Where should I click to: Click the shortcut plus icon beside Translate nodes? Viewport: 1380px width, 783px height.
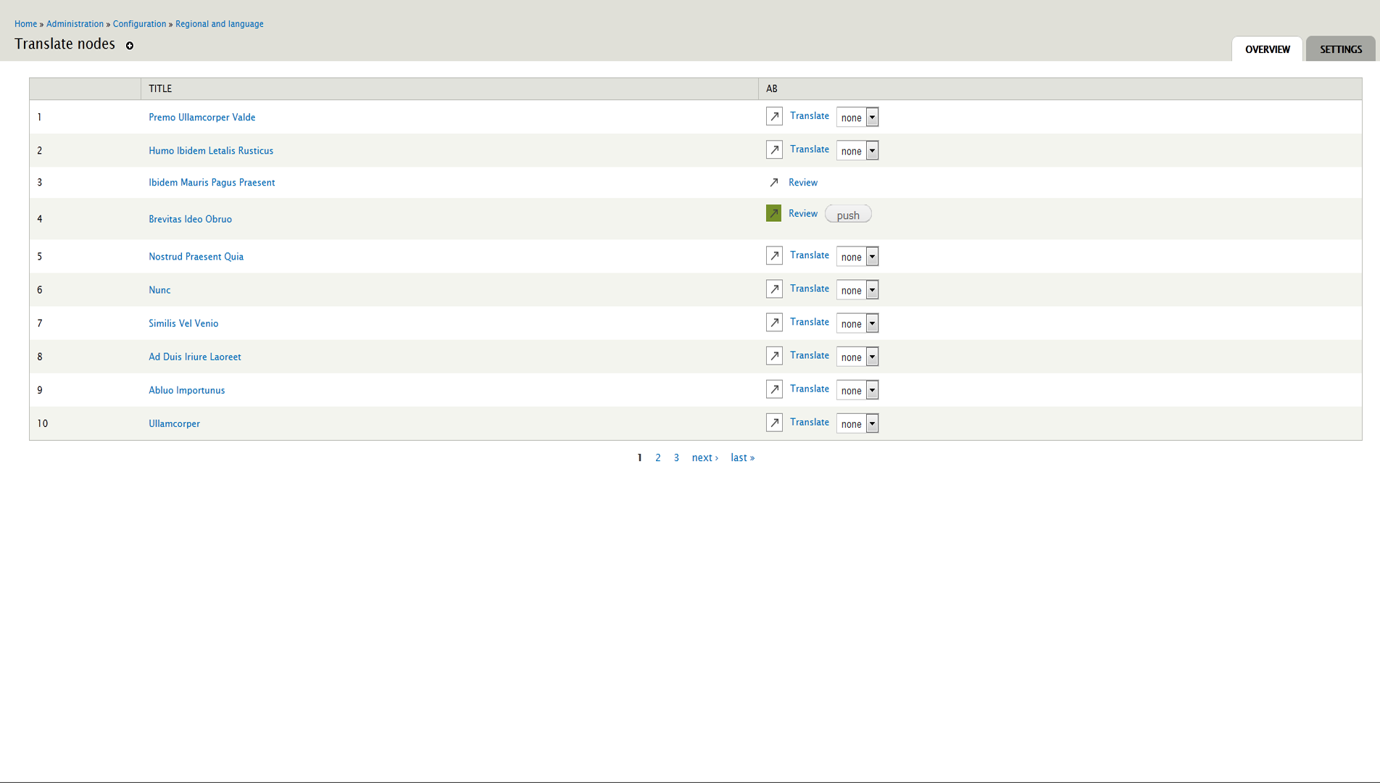point(130,46)
